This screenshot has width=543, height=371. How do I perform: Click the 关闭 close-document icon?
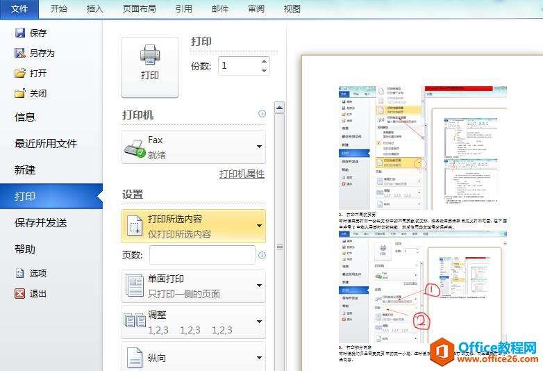20,93
